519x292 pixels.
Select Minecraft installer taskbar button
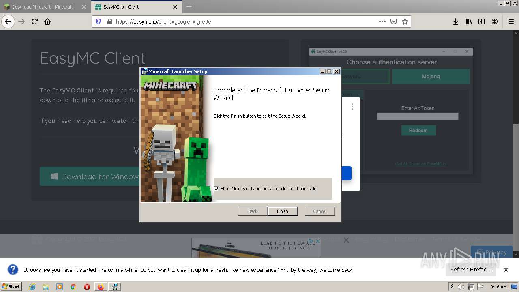pos(115,287)
